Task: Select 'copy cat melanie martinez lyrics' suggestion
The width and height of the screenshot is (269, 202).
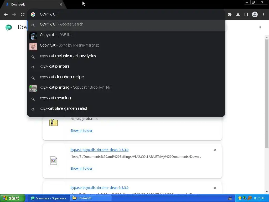Action: tap(126, 57)
